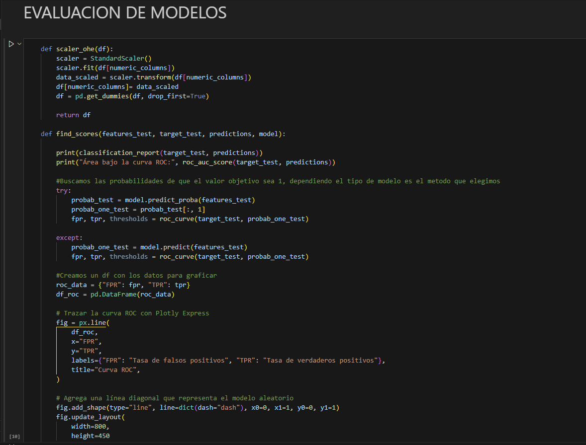Click on StandardScaler class name

[x=117, y=59]
